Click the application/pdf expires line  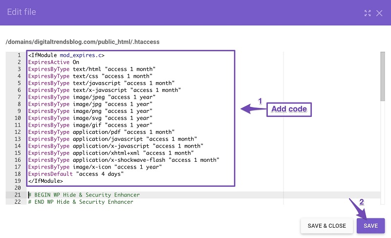101,132
